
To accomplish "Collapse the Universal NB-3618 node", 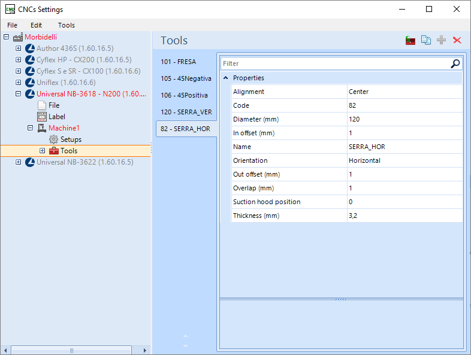I will point(19,94).
